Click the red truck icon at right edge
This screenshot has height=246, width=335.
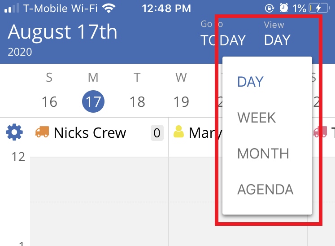tap(320, 132)
